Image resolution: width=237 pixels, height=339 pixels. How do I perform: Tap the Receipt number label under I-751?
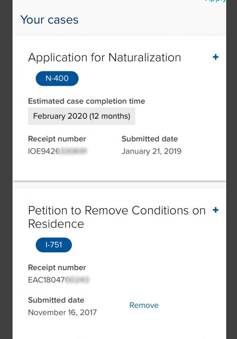[57, 268]
